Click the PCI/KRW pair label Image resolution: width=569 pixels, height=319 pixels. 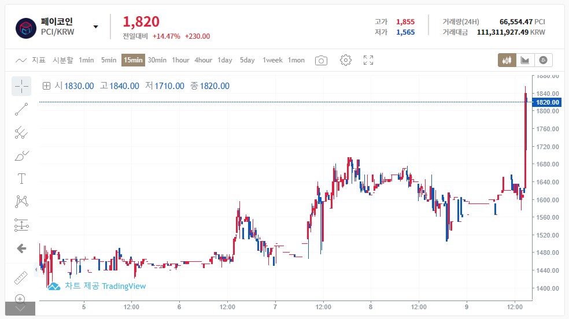click(x=57, y=32)
